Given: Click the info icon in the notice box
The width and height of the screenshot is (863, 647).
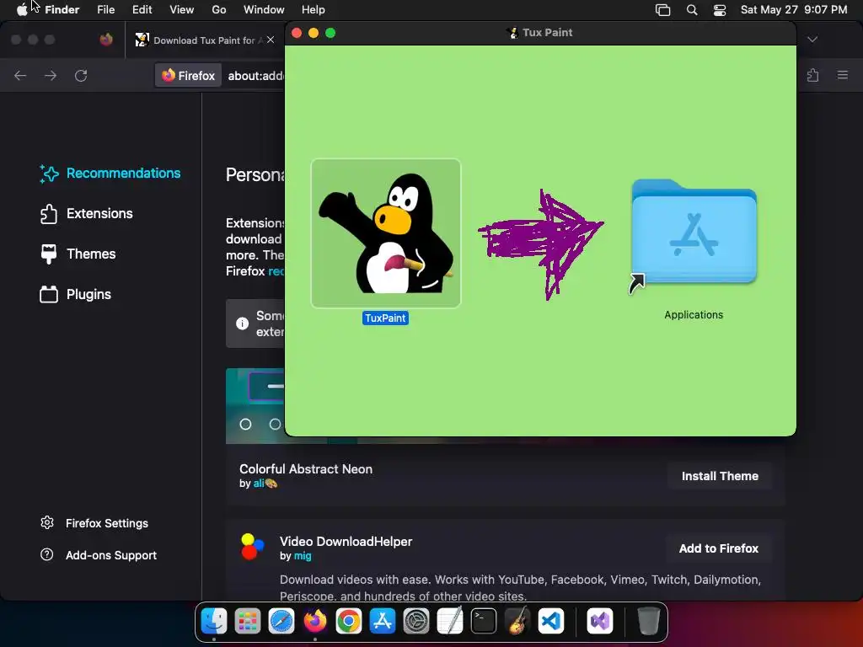Looking at the screenshot, I should pyautogui.click(x=242, y=323).
